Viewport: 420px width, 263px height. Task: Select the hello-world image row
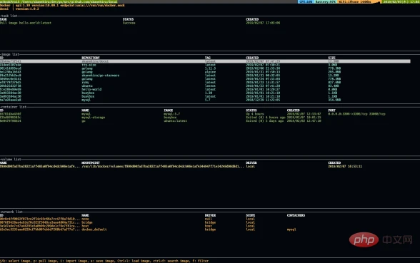205,89
